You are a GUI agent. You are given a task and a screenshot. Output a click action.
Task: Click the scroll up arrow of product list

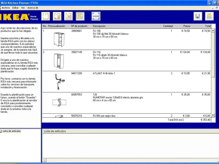213,31
